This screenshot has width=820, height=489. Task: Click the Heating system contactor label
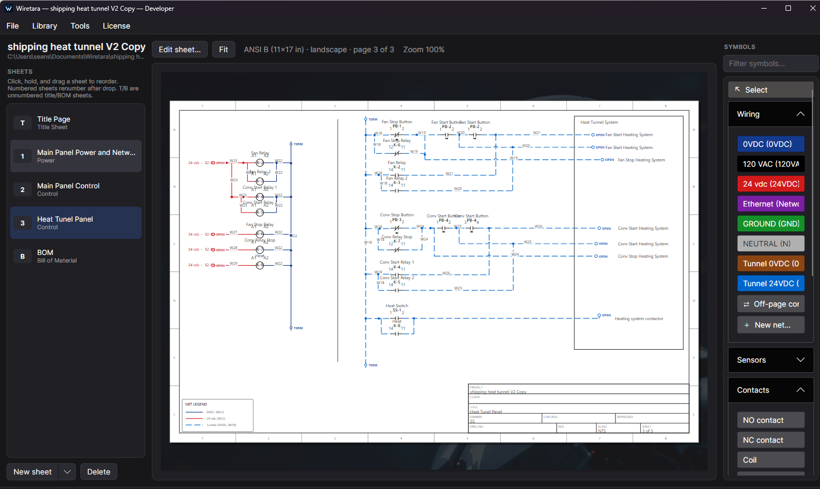tap(639, 318)
